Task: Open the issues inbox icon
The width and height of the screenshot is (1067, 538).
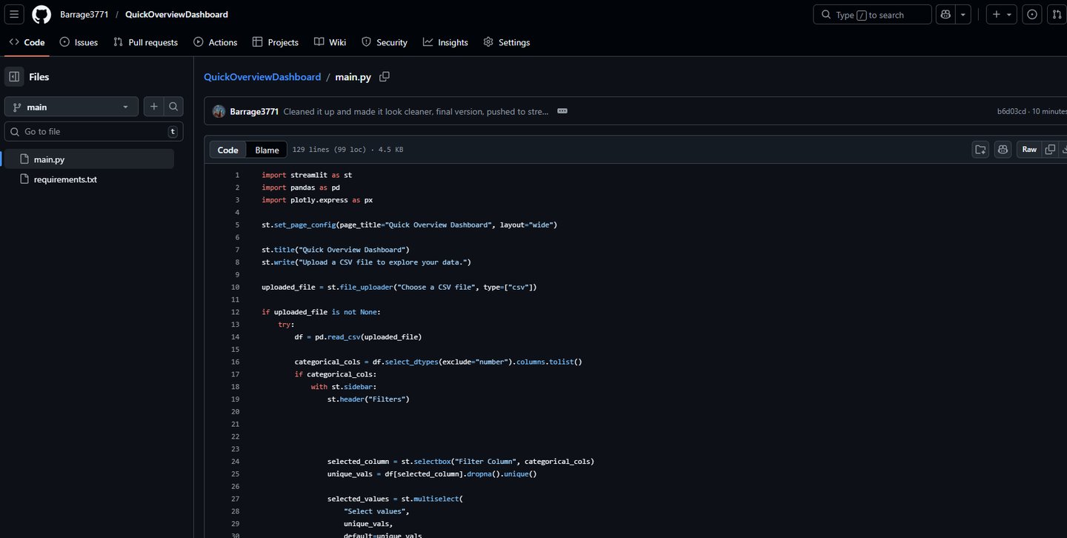Action: 1032,14
